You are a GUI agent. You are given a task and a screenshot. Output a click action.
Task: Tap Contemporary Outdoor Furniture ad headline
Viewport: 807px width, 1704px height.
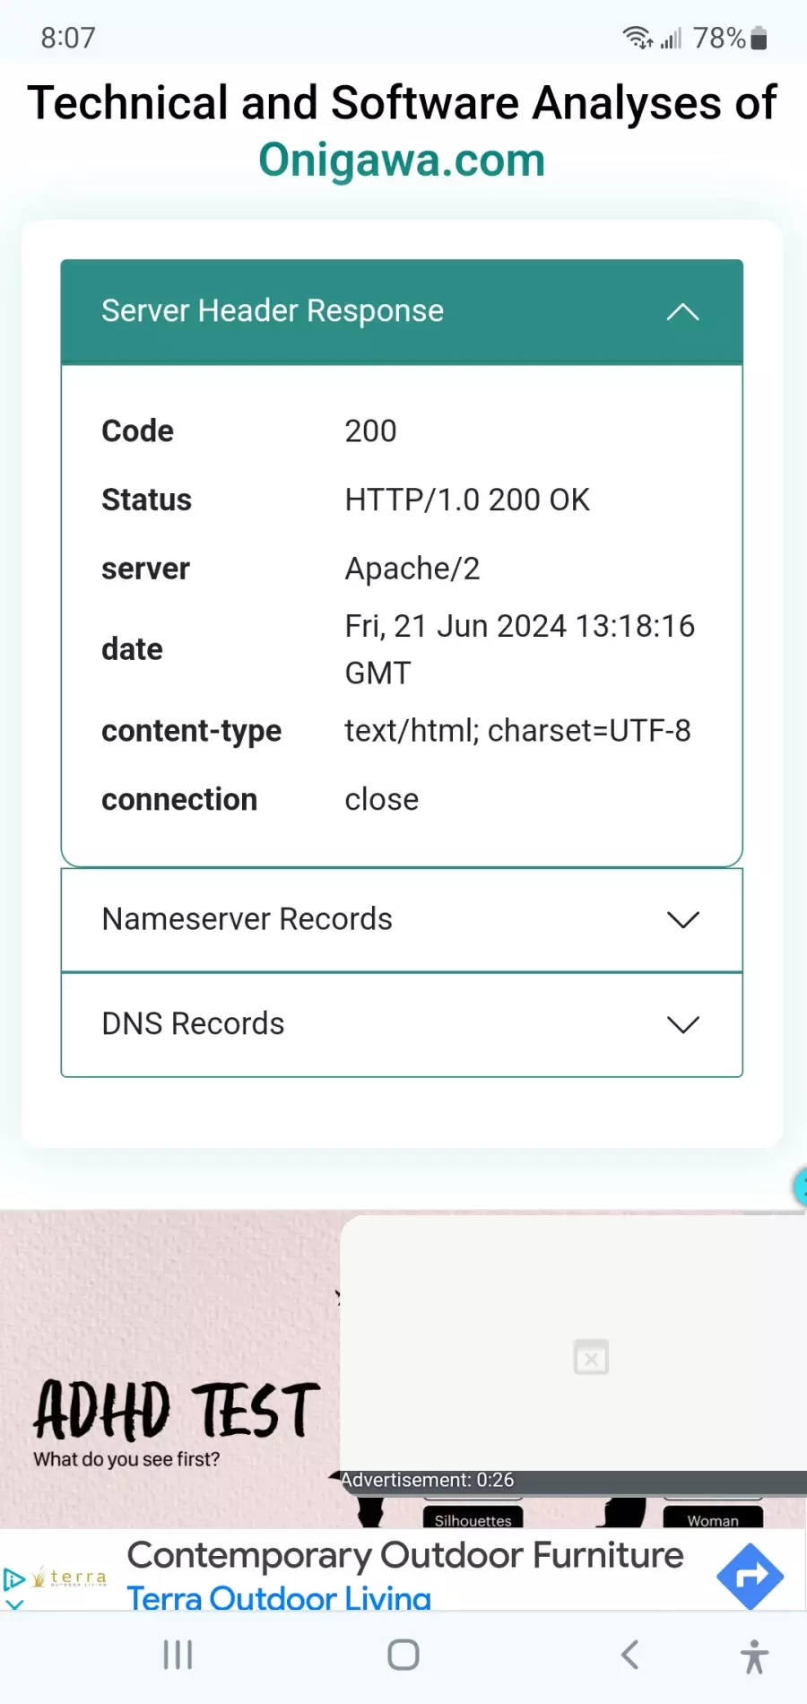pos(405,1556)
